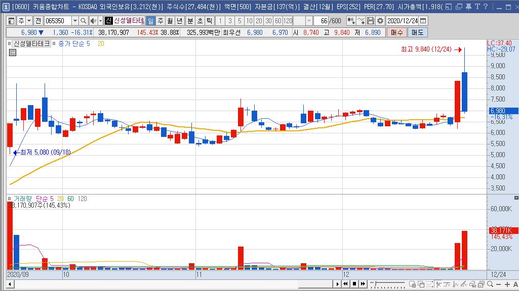Select tick 틱 chart period
The image size is (519, 291).
210,21
